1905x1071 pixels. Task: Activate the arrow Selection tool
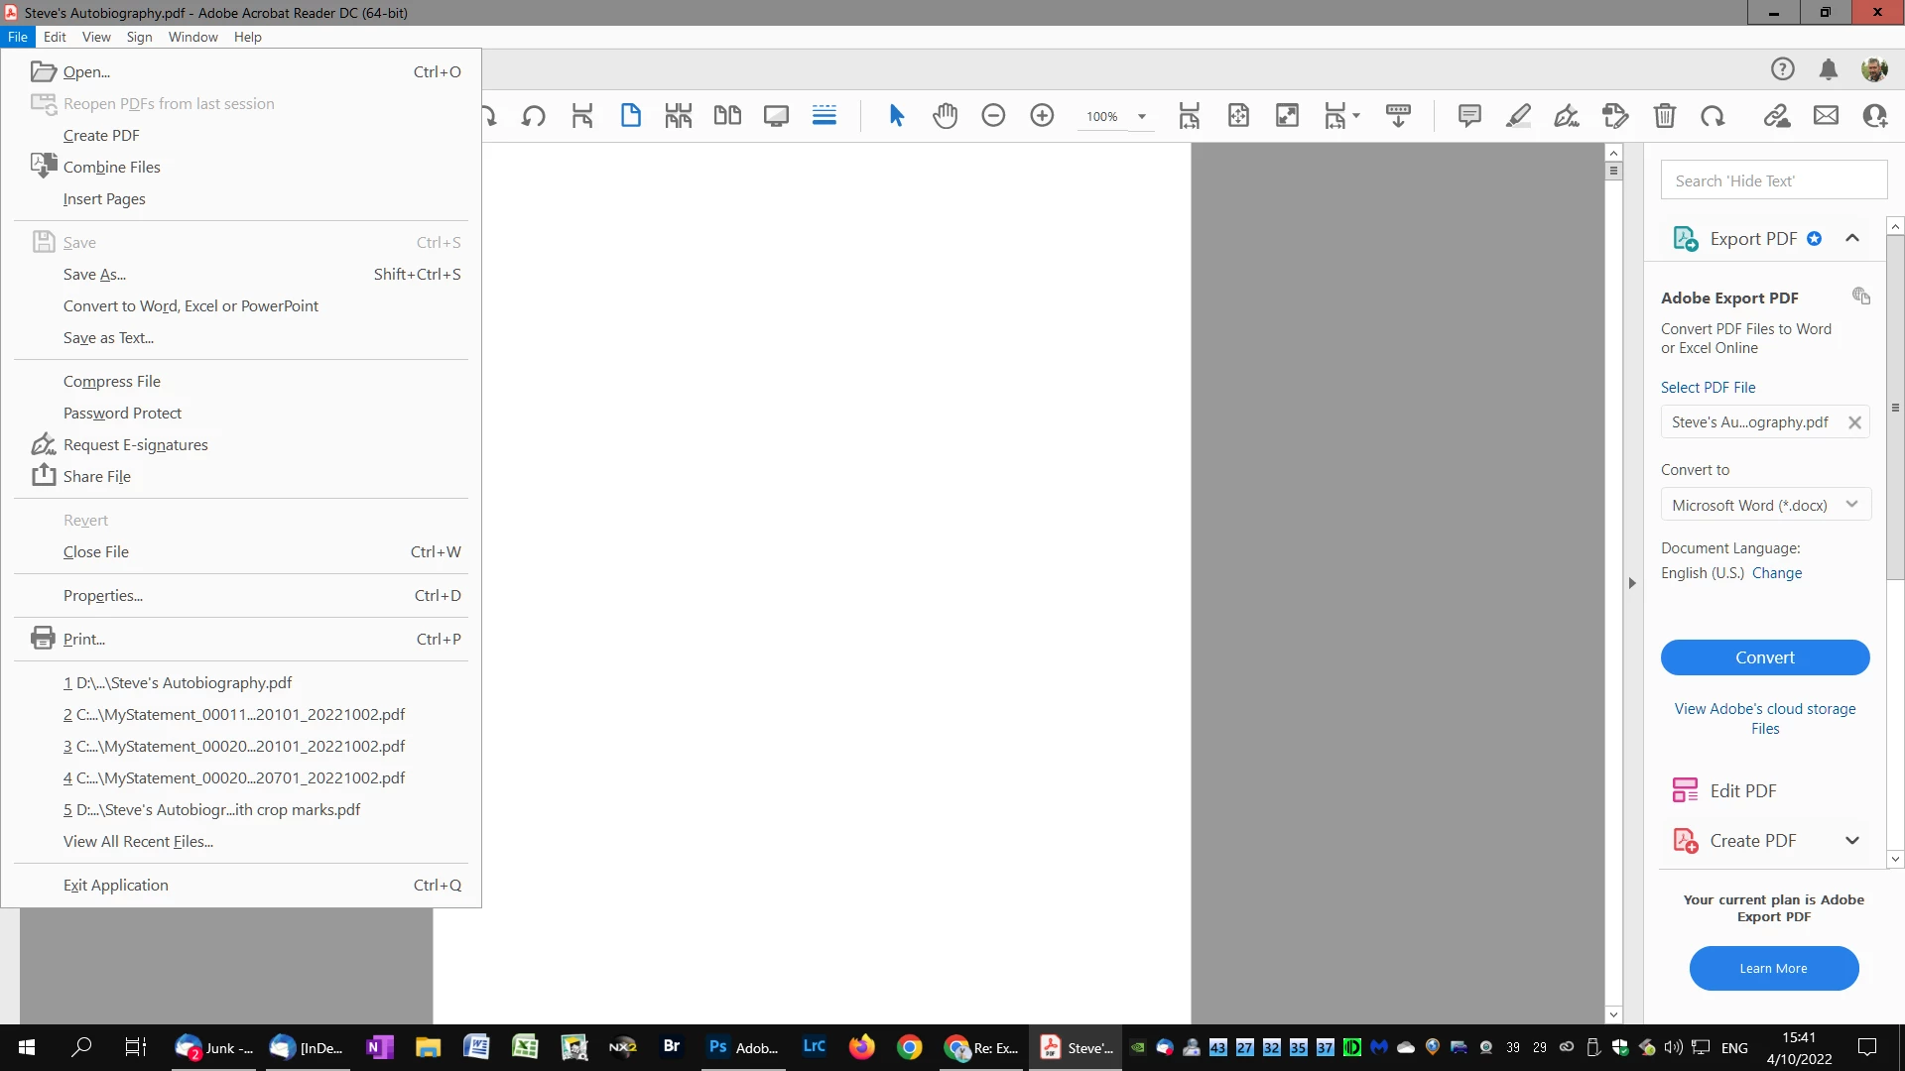896,116
